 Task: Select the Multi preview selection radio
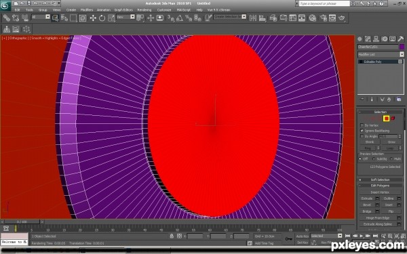(391, 159)
